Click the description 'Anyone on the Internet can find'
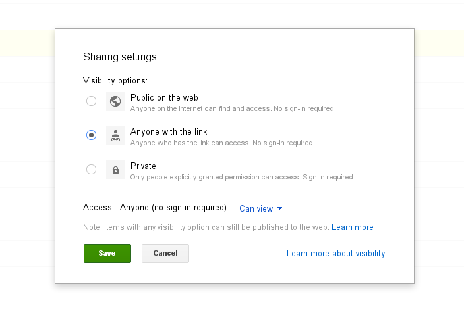Viewport: 464px width, 309px height. point(233,108)
